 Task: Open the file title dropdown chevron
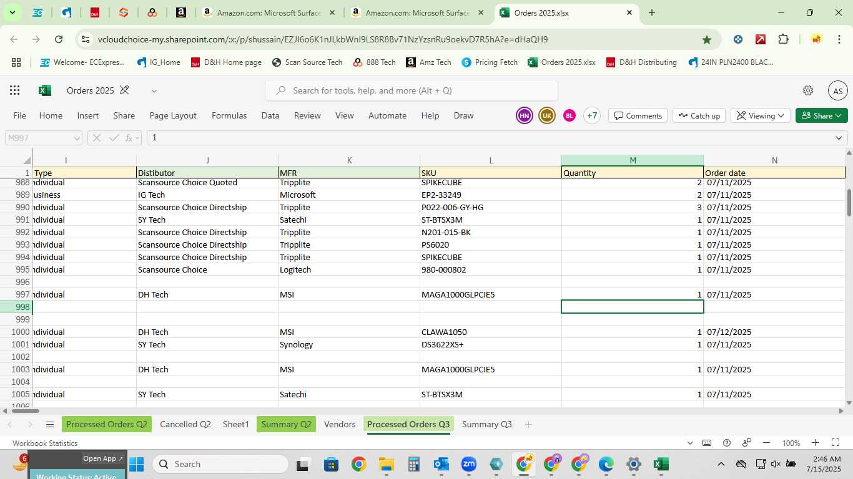point(154,91)
